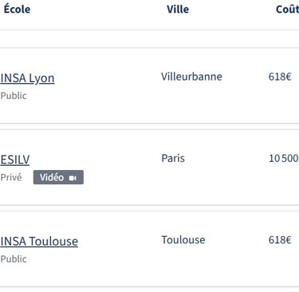Sort by the Ville column header
The image size is (299, 292).
pyautogui.click(x=178, y=10)
